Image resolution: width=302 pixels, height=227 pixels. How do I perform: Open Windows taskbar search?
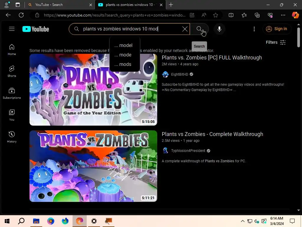21,221
